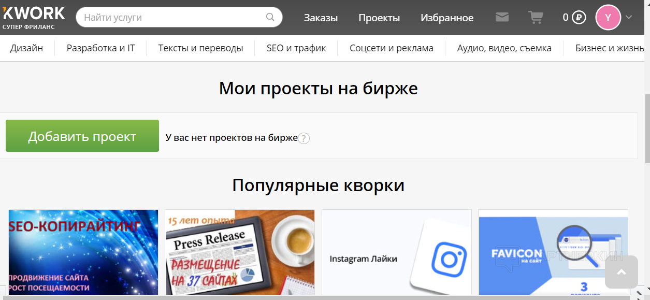This screenshot has width=650, height=300.
Task: Select the Дизайн category
Action: click(26, 48)
